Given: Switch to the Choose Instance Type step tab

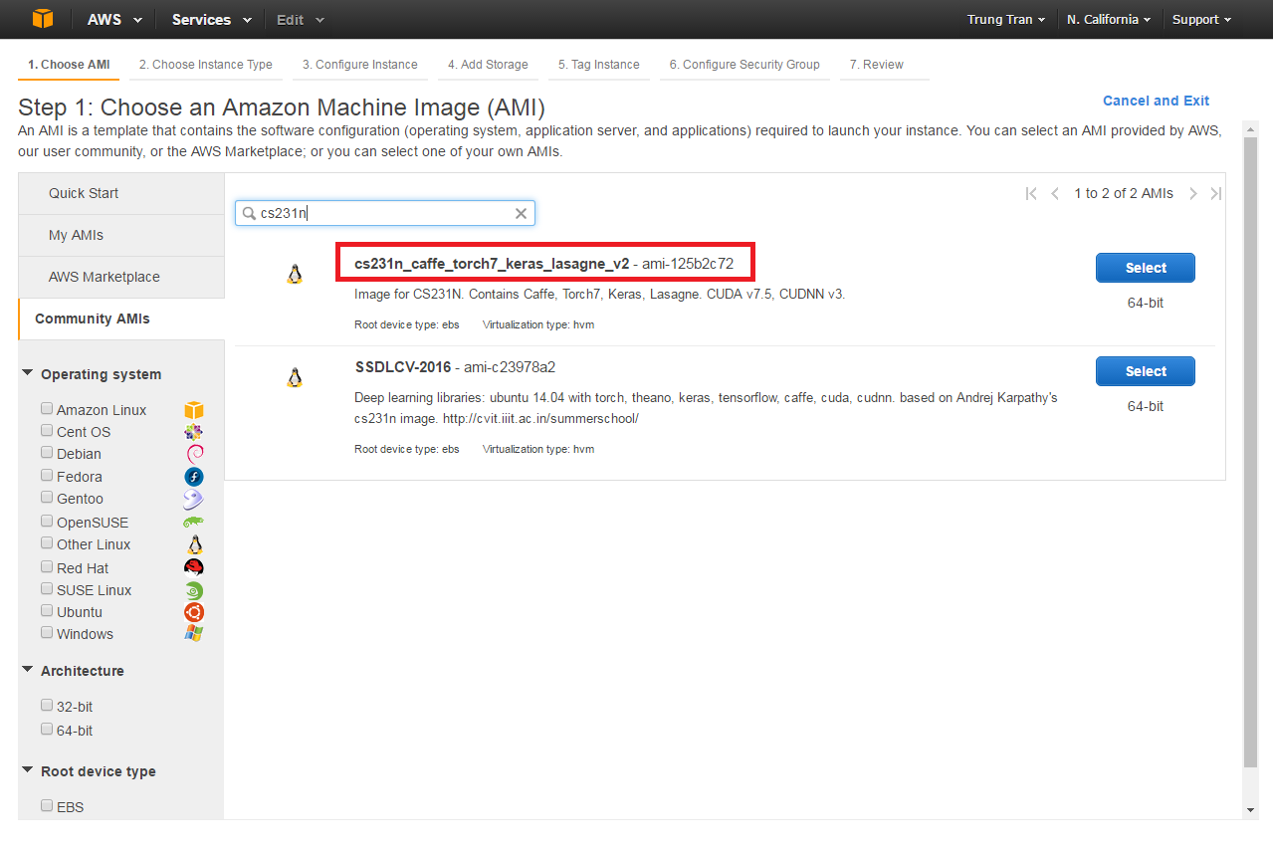Looking at the screenshot, I should click(206, 65).
